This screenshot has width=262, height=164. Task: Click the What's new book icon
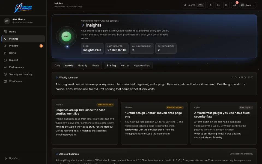pos(5,81)
